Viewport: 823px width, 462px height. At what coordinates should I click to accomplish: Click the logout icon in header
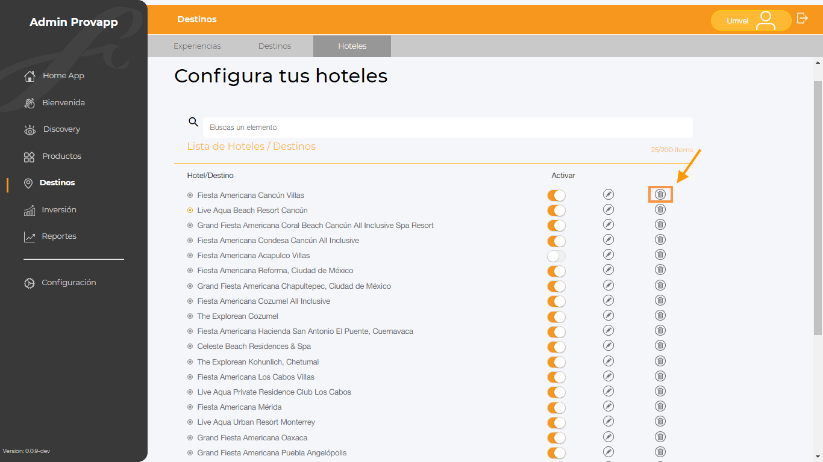point(802,18)
